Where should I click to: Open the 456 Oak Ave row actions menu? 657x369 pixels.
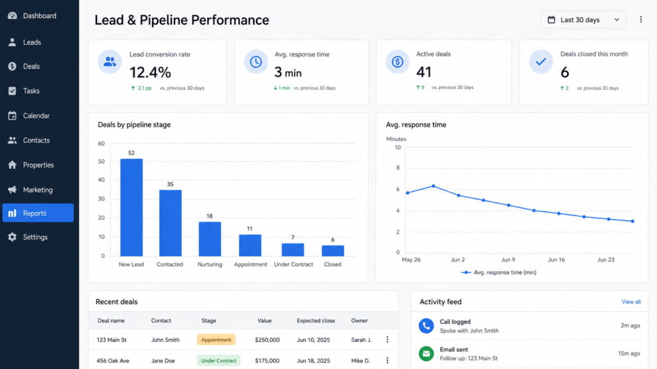click(x=387, y=360)
